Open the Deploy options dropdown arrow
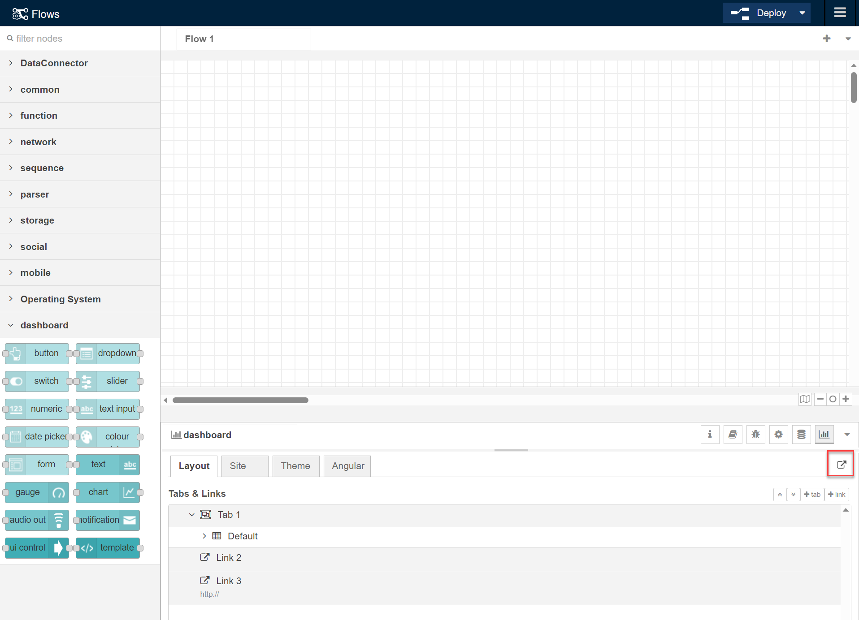The height and width of the screenshot is (620, 859). coord(802,13)
